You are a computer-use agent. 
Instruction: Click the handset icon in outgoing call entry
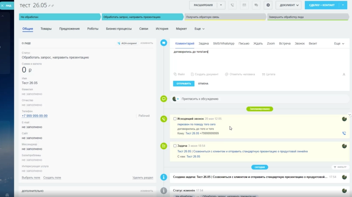[x=344, y=133]
